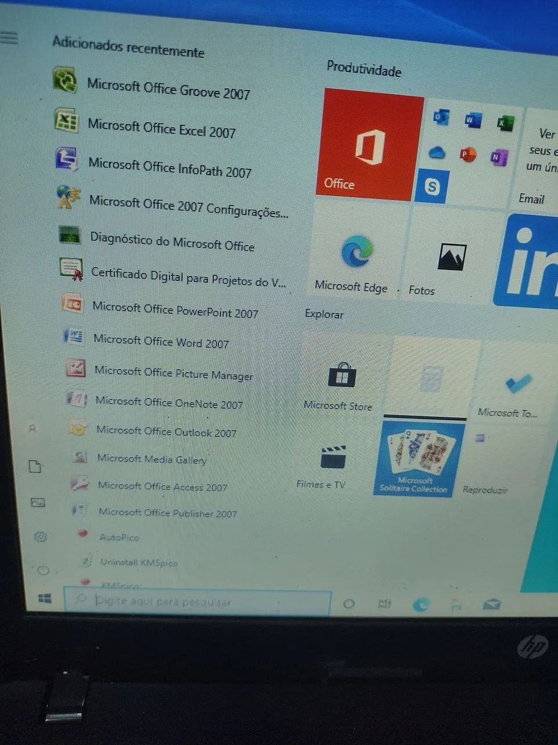Viewport: 558px width, 745px height.
Task: Expand the Start menu hamburger button
Action: coord(9,38)
